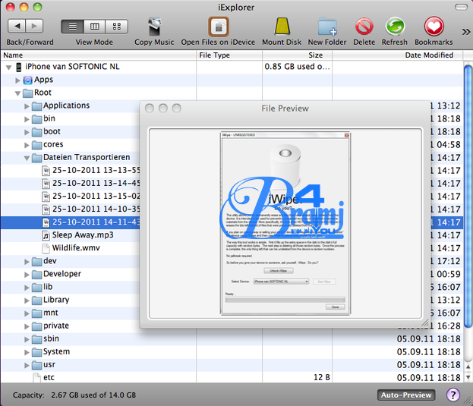Expand the Library folder
This screenshot has width=473, height=406.
pyautogui.click(x=27, y=301)
